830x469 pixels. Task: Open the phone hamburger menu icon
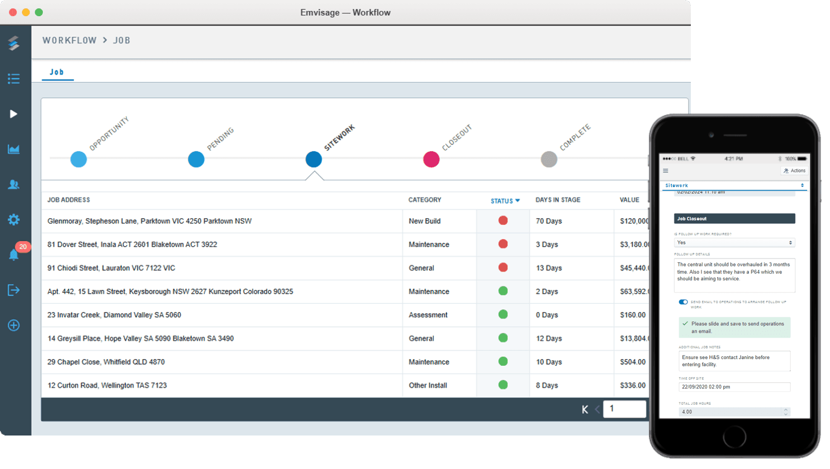(666, 171)
